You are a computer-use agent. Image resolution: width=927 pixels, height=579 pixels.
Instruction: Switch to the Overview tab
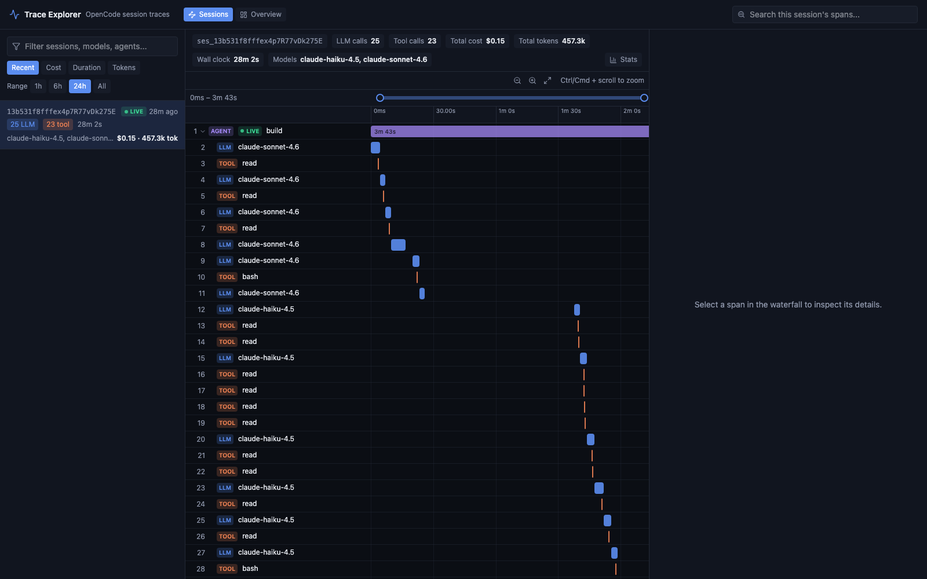[x=261, y=14]
